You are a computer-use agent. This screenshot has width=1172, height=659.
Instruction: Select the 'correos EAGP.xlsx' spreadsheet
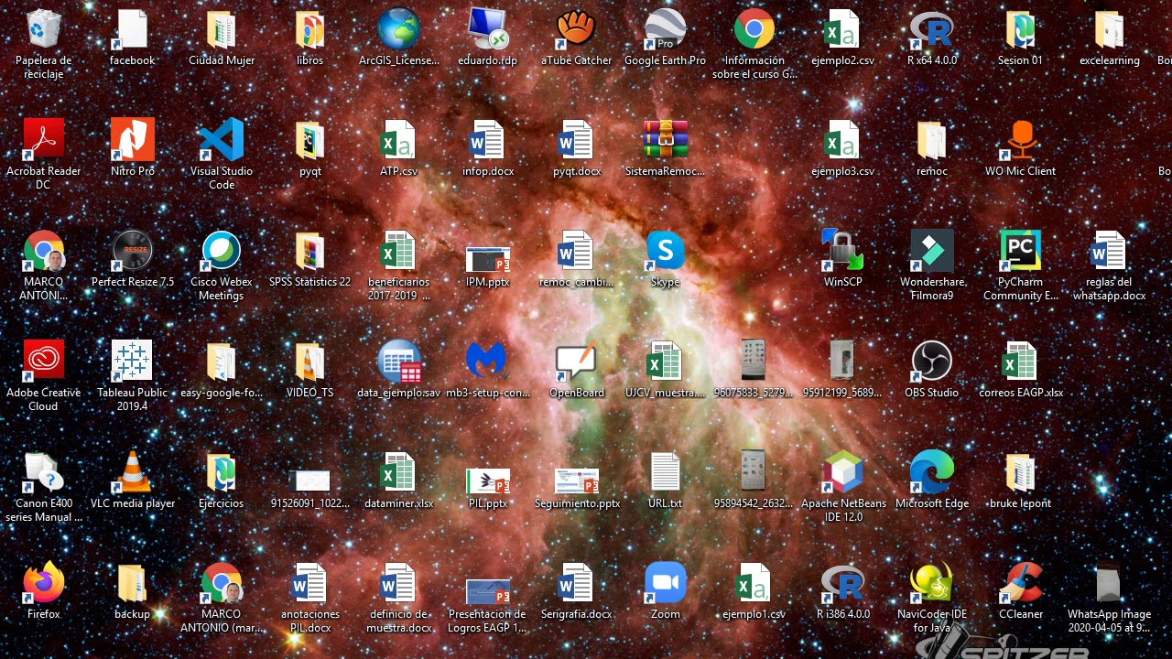[1020, 362]
